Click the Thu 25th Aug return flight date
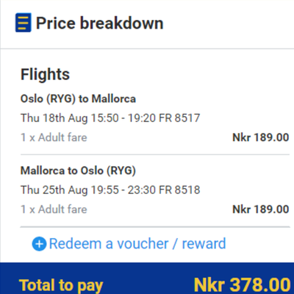 (x=54, y=190)
